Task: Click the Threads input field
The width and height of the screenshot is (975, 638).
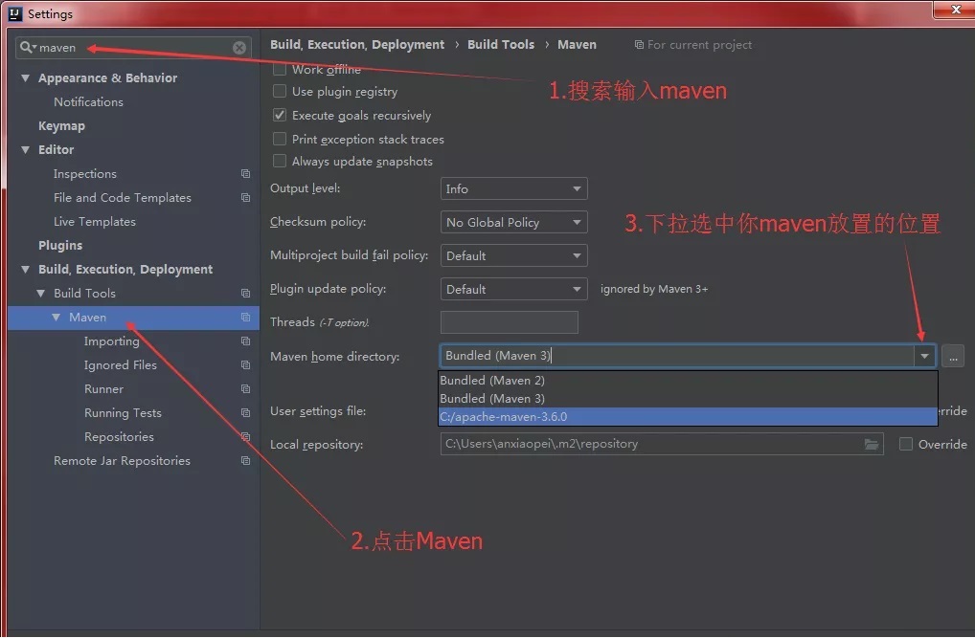Action: tap(510, 322)
